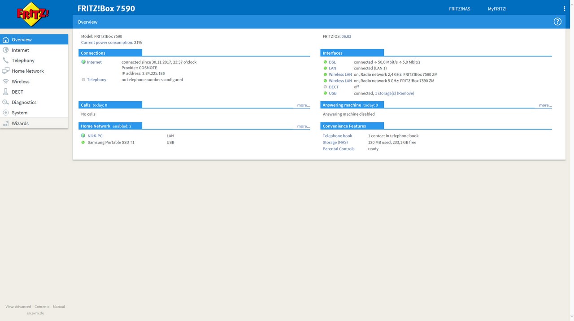
Task: Click more... in Home Network section
Action: pyautogui.click(x=304, y=126)
